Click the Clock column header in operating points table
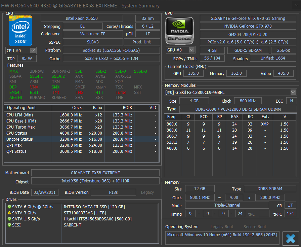The image size is (301, 247). point(68,108)
